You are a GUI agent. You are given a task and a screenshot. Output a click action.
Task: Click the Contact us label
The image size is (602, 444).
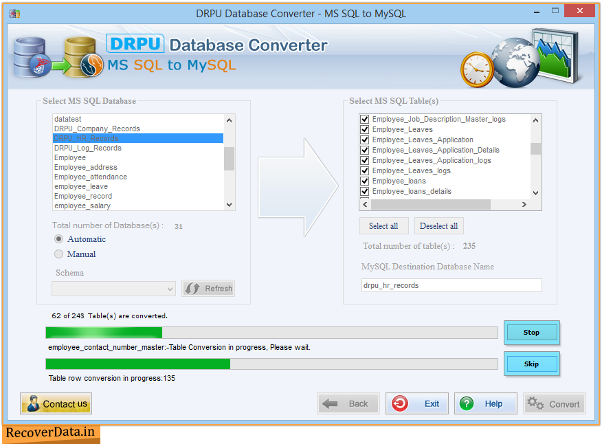click(x=65, y=404)
